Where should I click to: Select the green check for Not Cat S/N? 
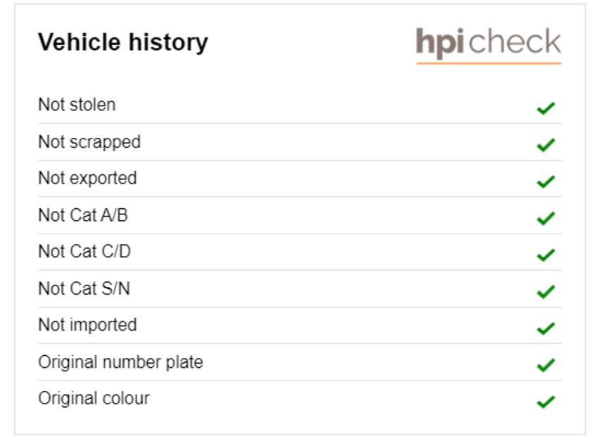[x=546, y=292]
